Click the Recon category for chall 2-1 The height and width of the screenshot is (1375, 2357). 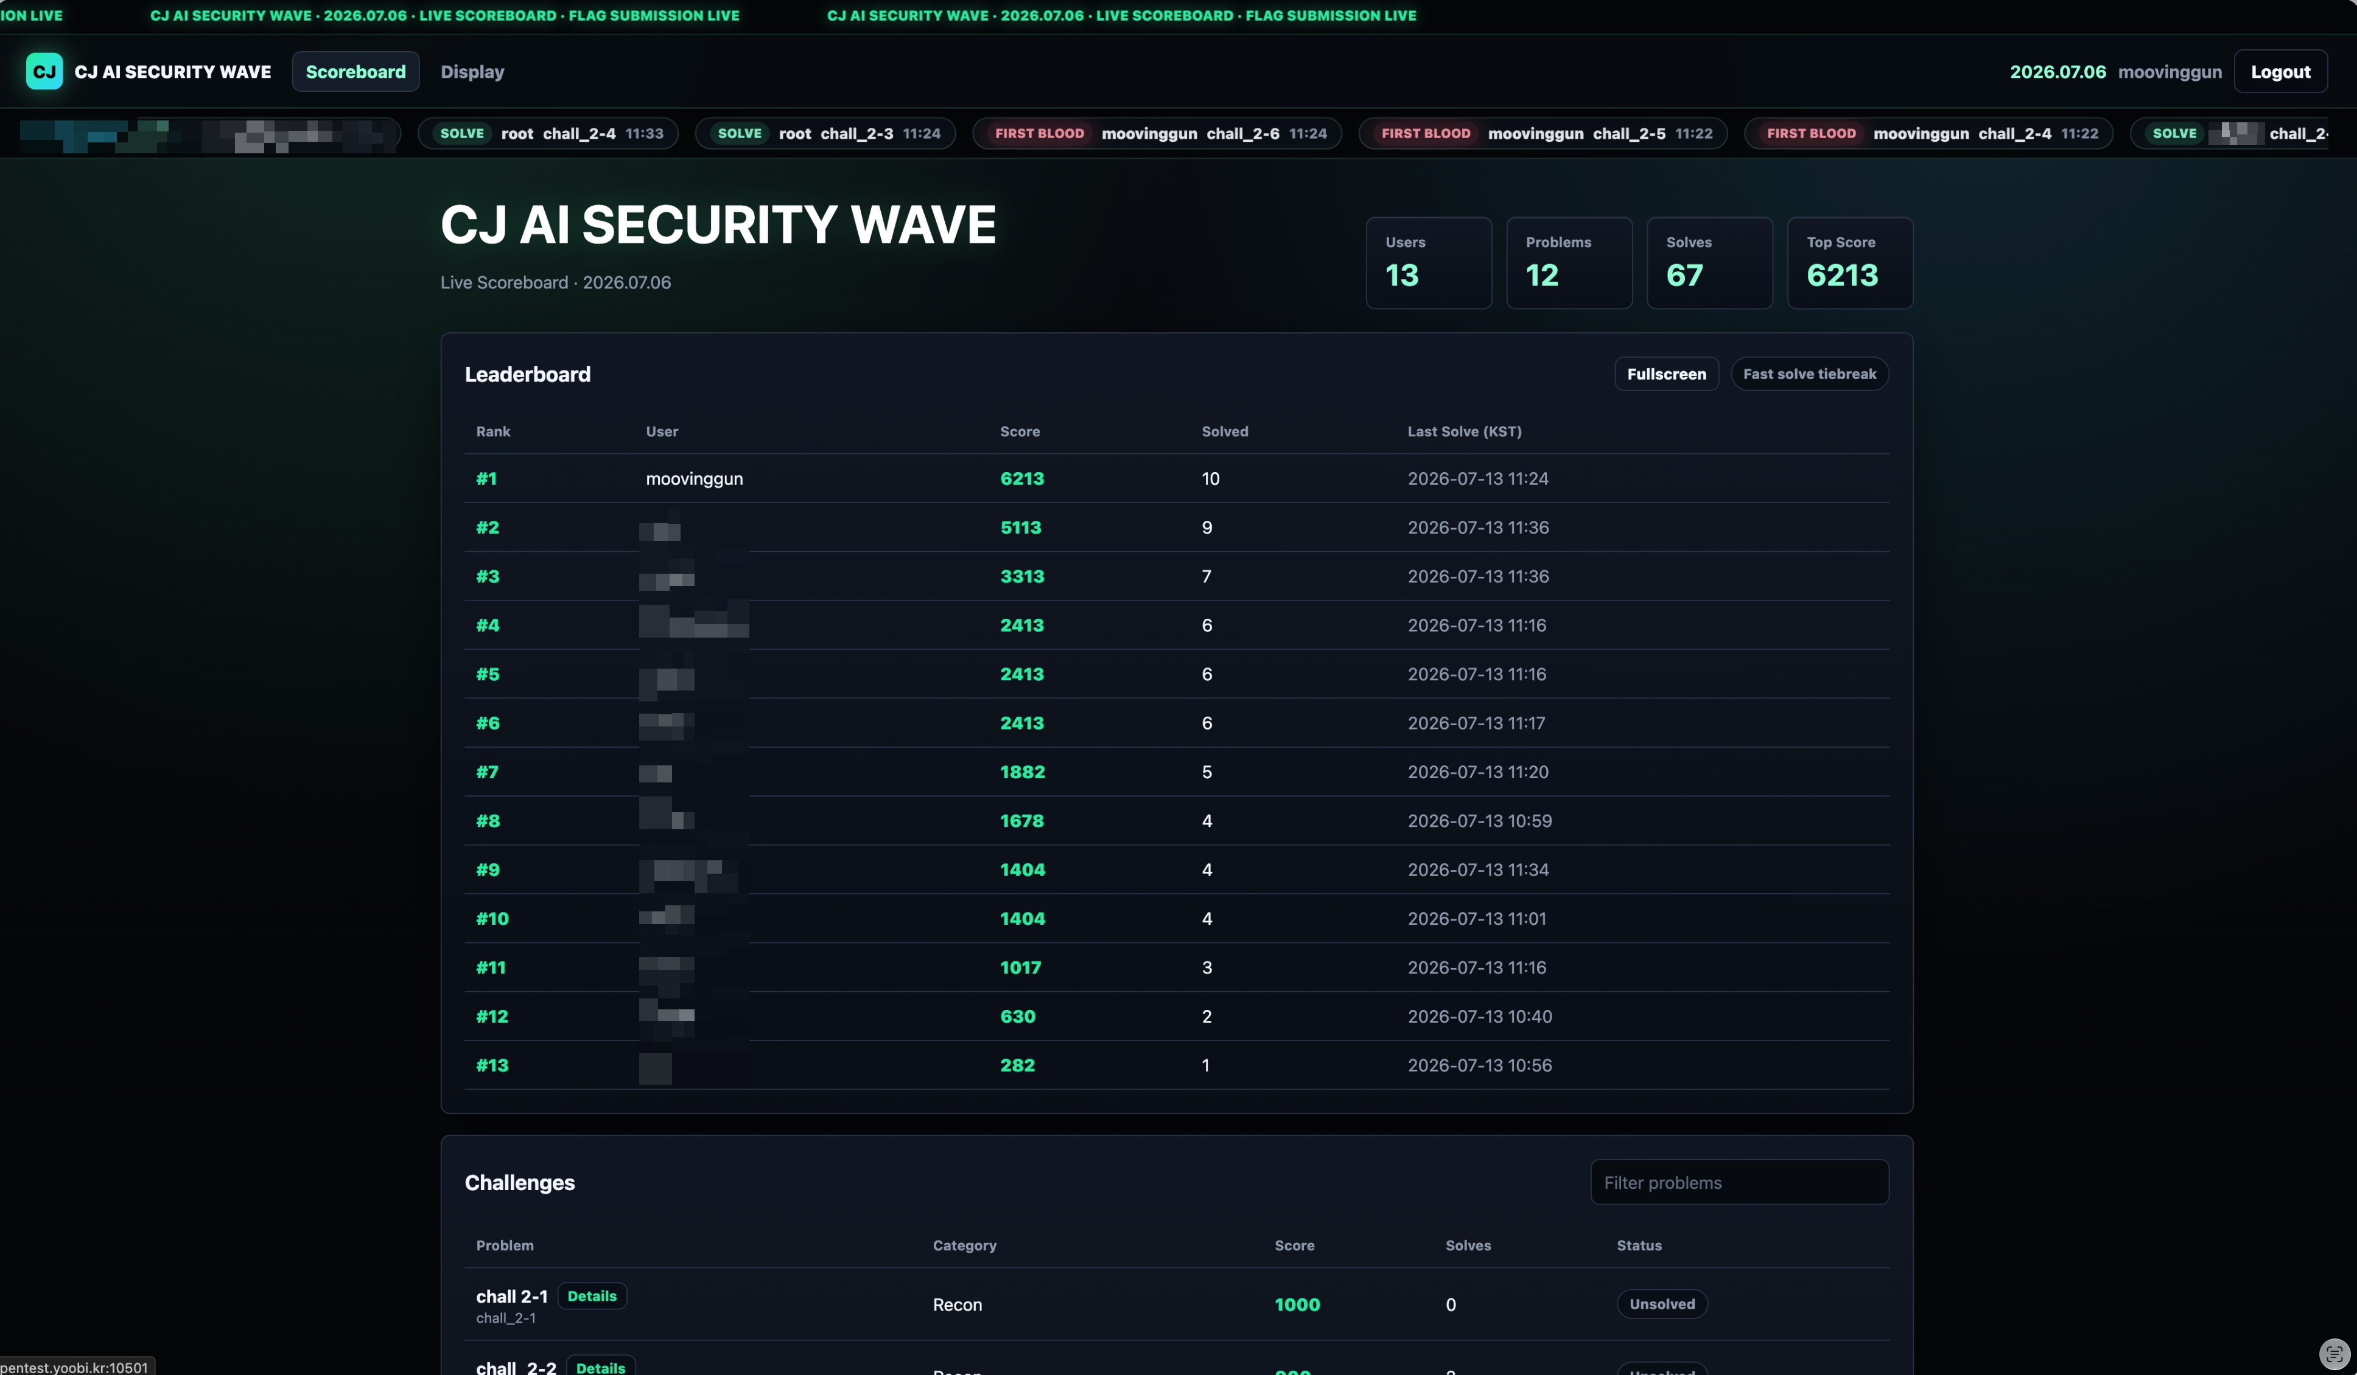tap(957, 1305)
